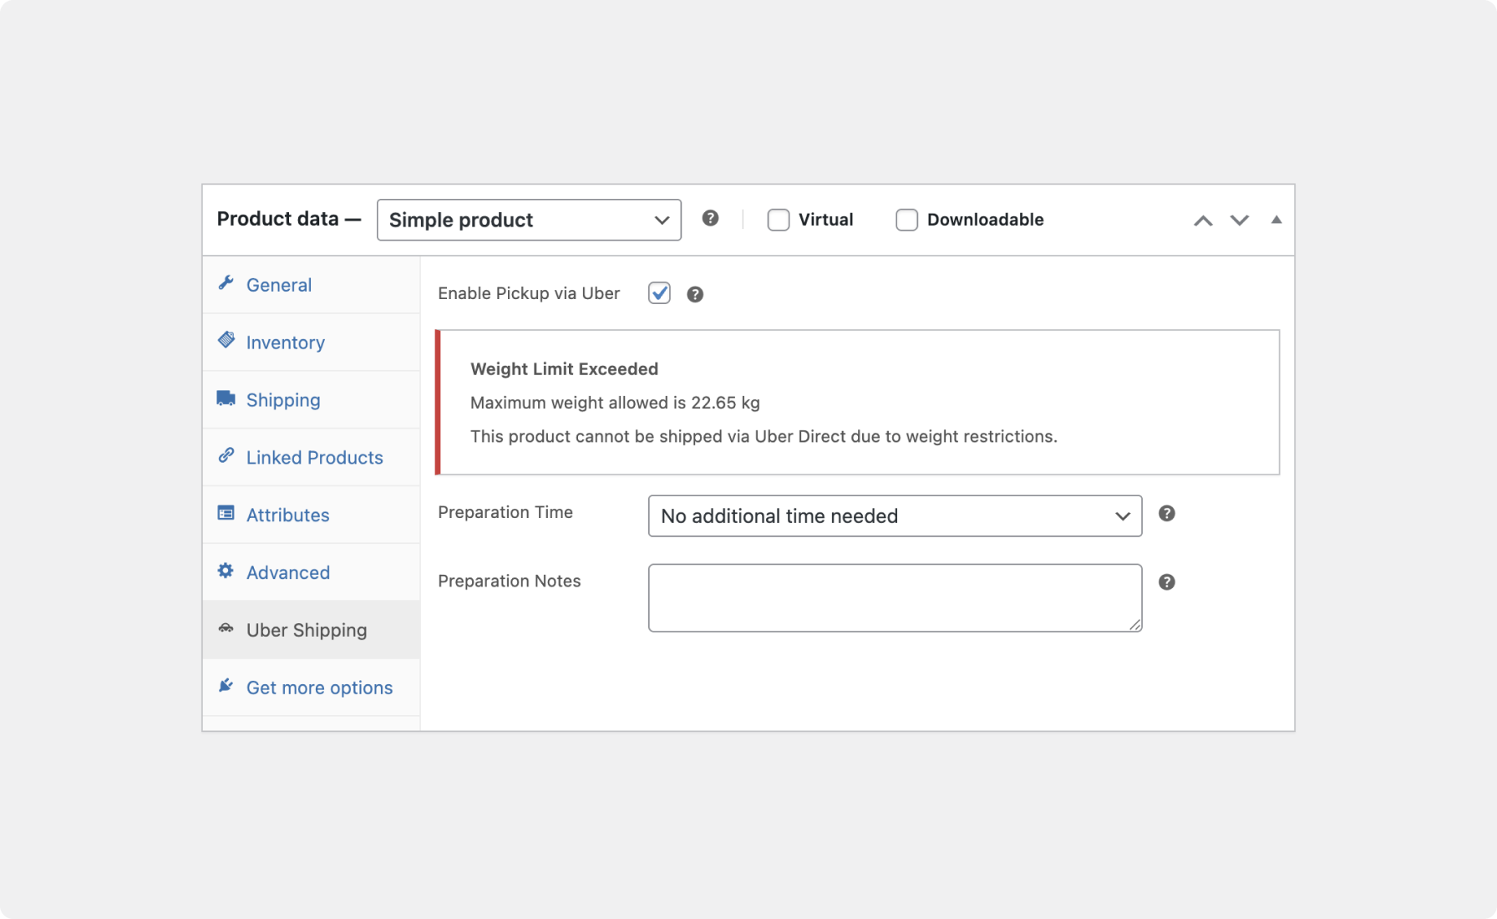Open the help tooltip beside Enable Pickup via Uber

click(694, 293)
